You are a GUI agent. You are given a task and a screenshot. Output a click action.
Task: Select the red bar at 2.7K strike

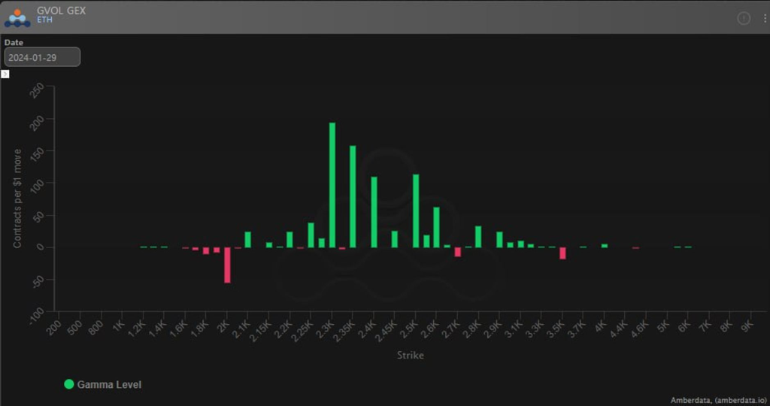coord(457,252)
